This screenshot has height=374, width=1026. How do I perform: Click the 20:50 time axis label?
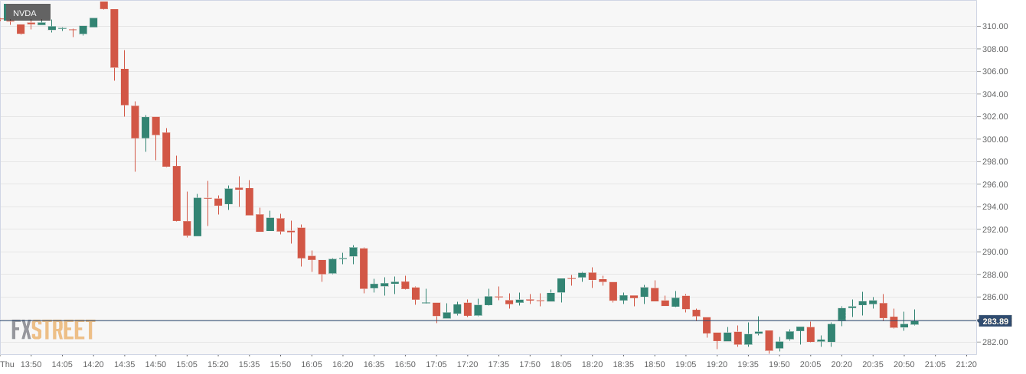903,364
